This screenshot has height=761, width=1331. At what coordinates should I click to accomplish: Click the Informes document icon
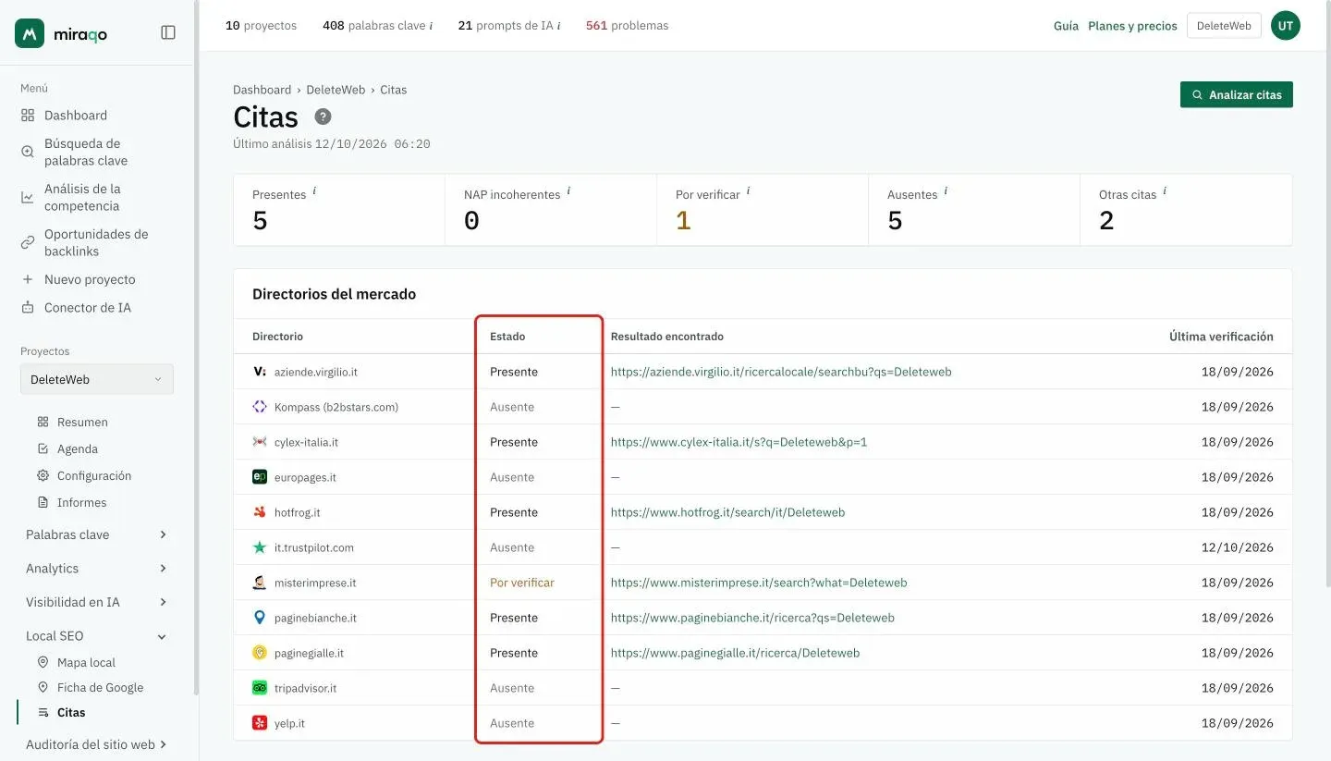pos(43,502)
